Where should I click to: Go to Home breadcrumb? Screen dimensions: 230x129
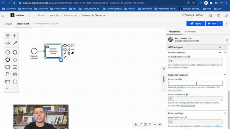pos(41,15)
